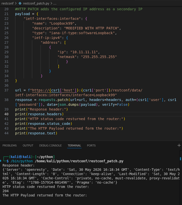182x205 pixels.
Task: Click requests.patch call on line 38
Action: pyautogui.click(x=53, y=100)
